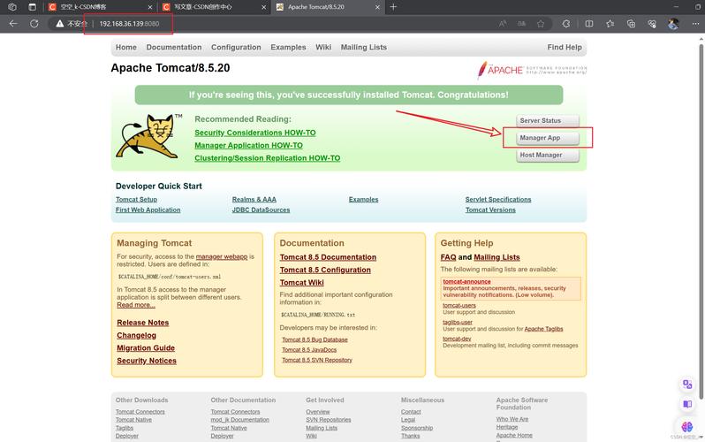Open Tomcat 8.5 Documentation link
This screenshot has height=442, width=705.
click(328, 257)
